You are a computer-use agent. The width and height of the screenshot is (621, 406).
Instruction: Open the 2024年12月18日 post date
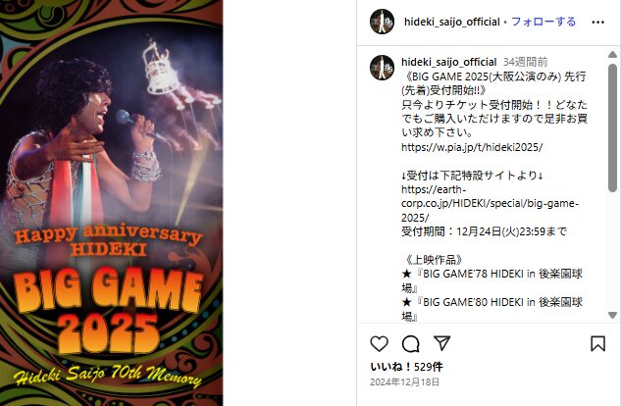click(x=405, y=381)
